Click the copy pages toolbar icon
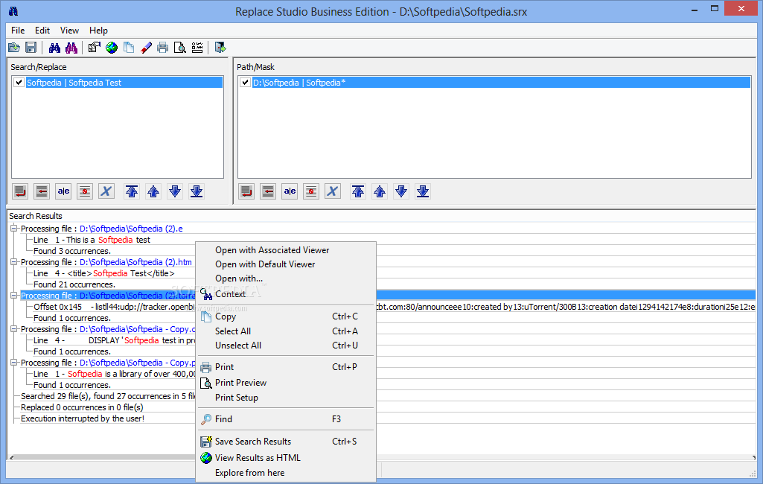Screen dimensions: 763x484 pos(129,48)
